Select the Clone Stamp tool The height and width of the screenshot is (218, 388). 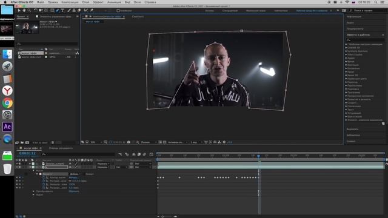(x=74, y=10)
